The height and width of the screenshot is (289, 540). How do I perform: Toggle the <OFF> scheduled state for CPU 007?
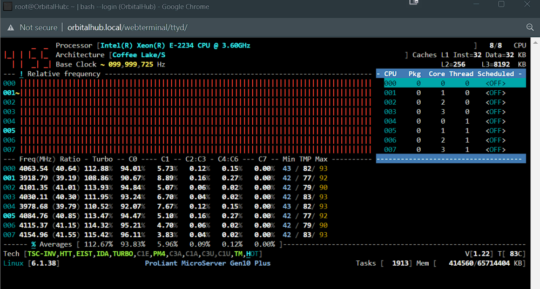pyautogui.click(x=495, y=150)
